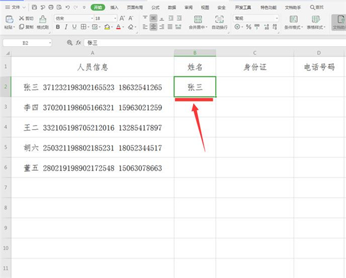This screenshot has height=278, width=346.
Task: Open the 公式 (Formulas) tab
Action: (155, 7)
